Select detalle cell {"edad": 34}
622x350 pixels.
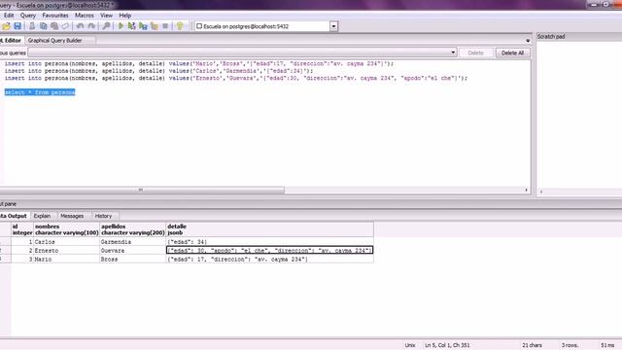269,242
